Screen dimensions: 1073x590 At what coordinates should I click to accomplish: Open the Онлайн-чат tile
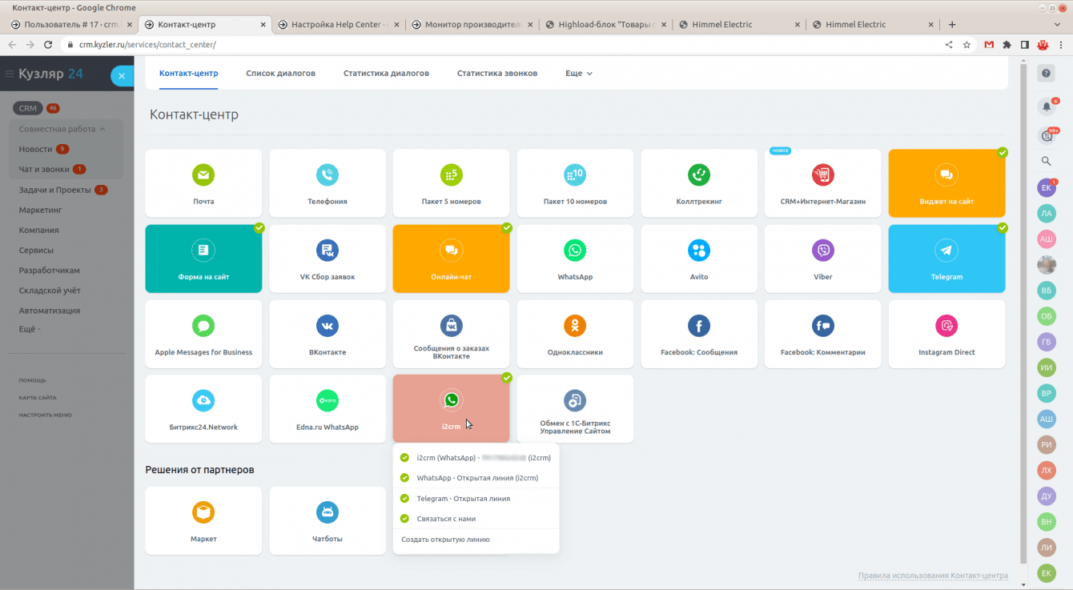[x=451, y=259]
